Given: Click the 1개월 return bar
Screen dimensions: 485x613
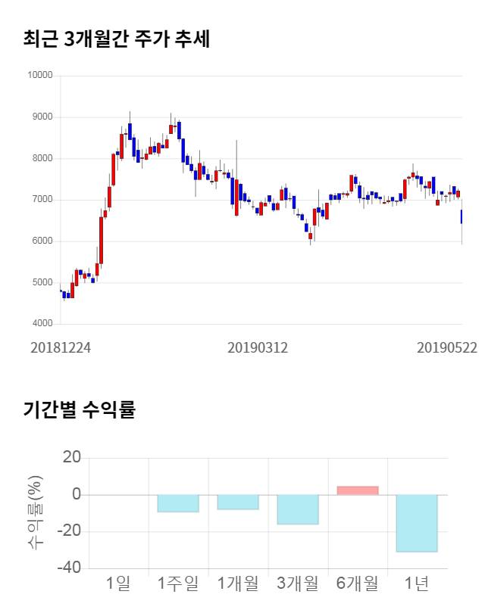Looking at the screenshot, I should pos(238,502).
